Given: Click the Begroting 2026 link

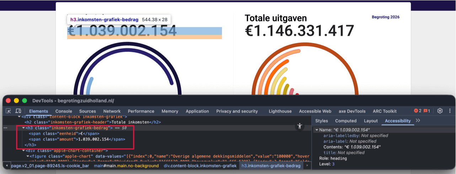Looking at the screenshot, I should click(386, 17).
